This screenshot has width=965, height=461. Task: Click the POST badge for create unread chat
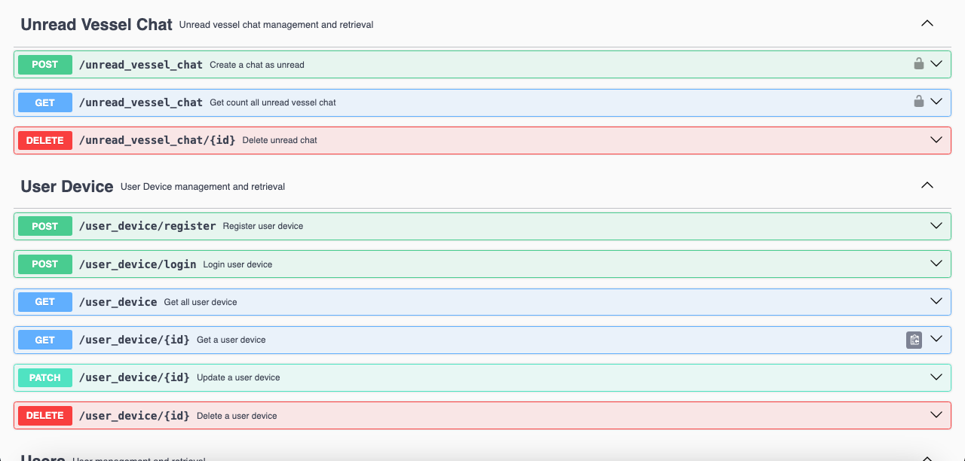point(45,65)
